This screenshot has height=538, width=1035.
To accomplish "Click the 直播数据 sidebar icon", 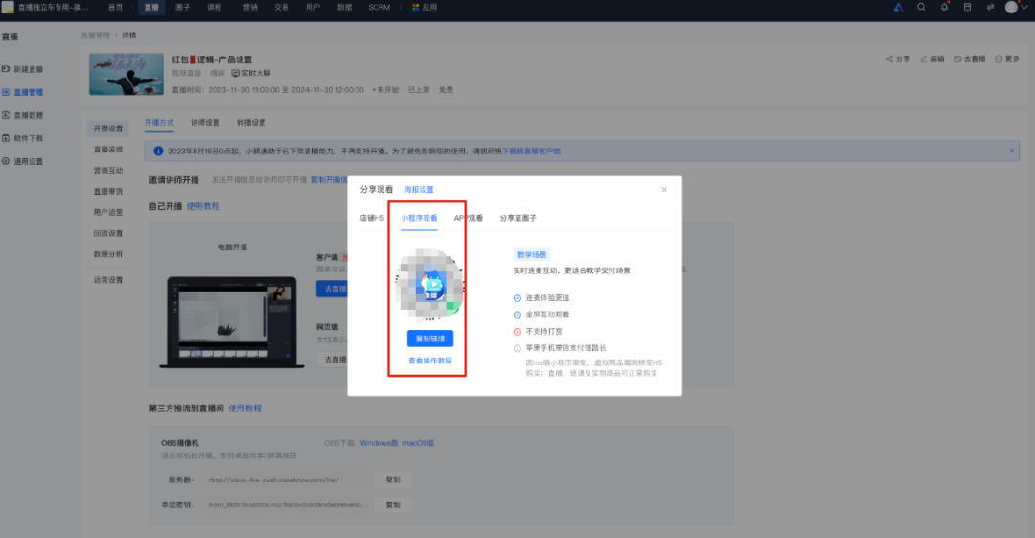I will [6, 115].
